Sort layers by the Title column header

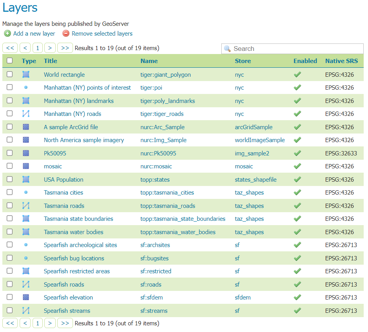point(51,61)
